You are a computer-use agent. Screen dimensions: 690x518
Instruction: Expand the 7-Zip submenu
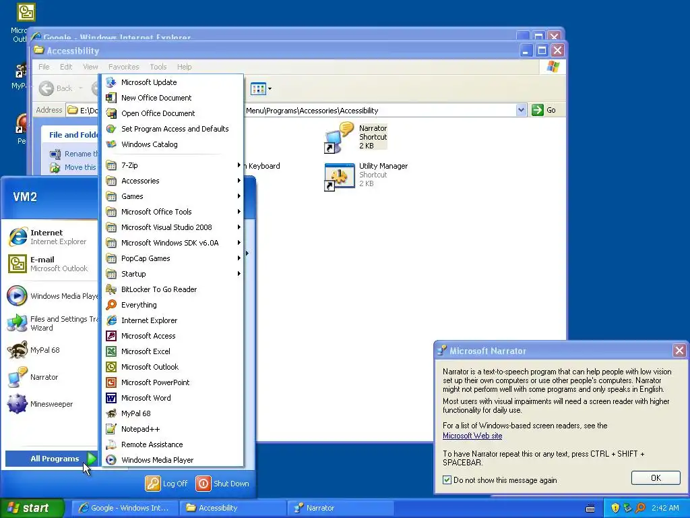172,165
